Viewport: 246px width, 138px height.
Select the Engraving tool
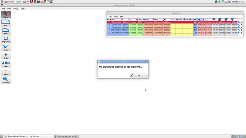[x=6, y=39]
